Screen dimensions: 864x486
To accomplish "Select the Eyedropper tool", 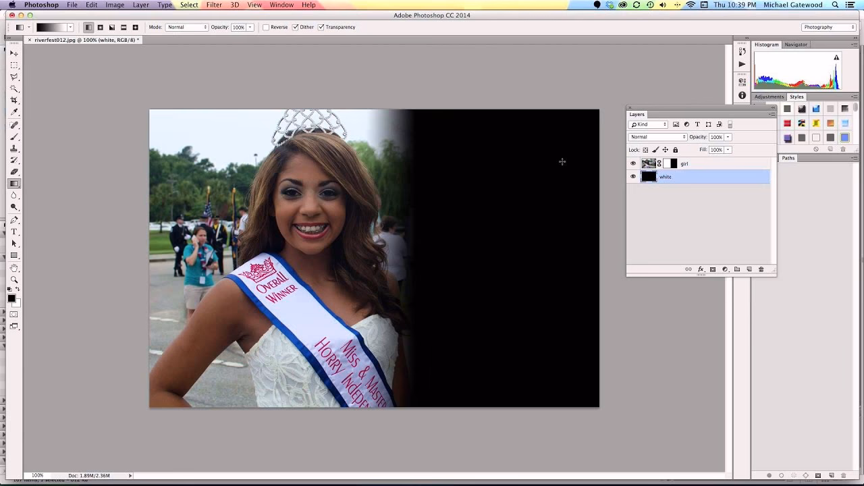I will tap(14, 113).
